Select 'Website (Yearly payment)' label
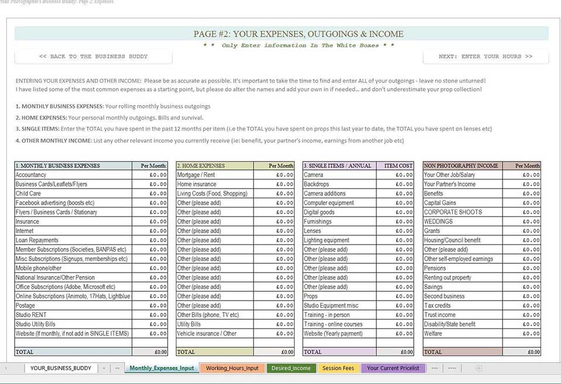The image size is (561, 384). [333, 334]
